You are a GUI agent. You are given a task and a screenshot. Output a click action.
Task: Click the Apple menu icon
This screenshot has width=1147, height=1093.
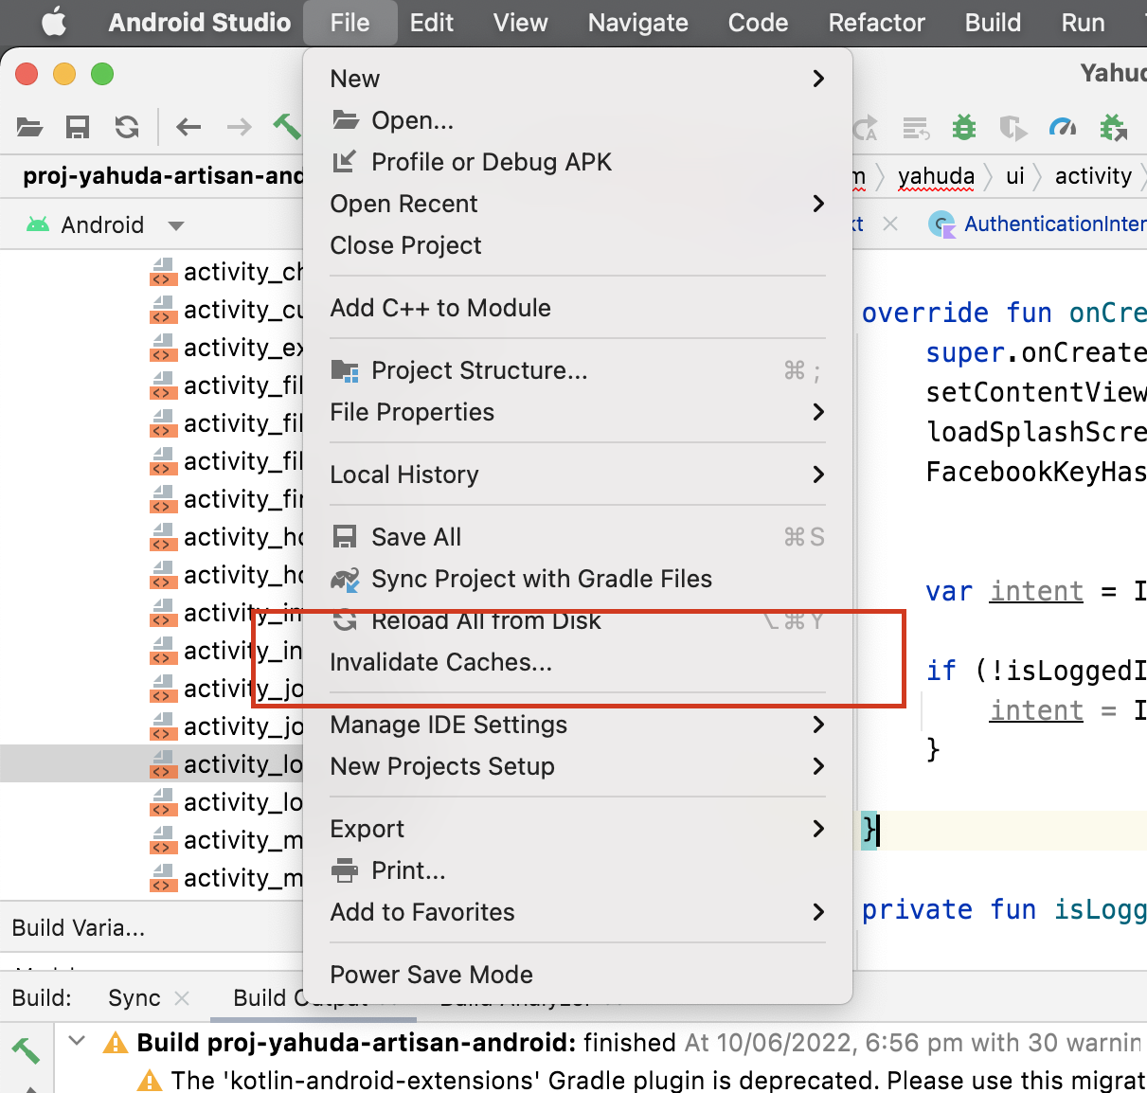coord(54,22)
